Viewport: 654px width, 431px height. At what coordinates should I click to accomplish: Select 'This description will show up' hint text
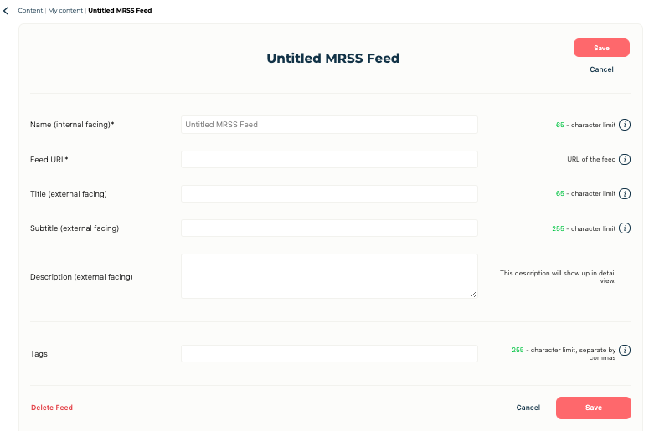pos(558,277)
